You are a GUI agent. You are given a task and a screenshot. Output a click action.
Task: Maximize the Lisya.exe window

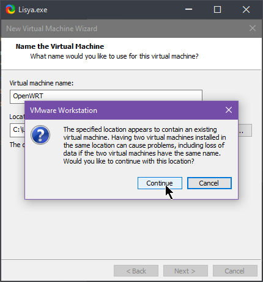click(x=217, y=9)
